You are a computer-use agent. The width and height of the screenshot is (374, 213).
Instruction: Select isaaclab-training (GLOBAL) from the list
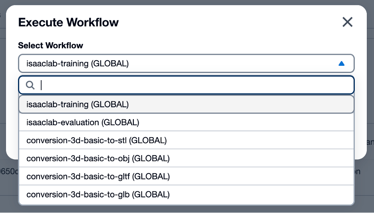click(x=186, y=105)
